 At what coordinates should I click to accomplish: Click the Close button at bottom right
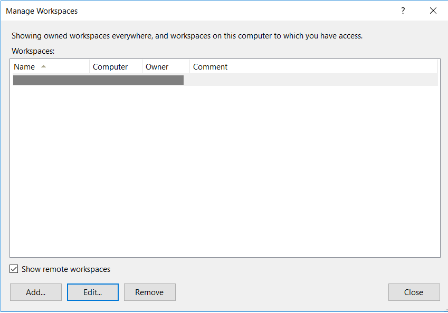coord(414,292)
